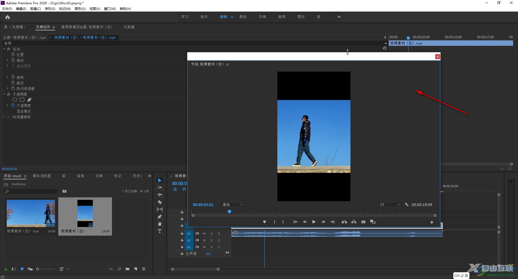Open the 媒体浏览器 tab

[42, 176]
